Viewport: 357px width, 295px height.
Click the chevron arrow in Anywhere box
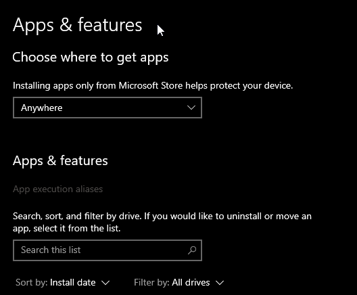(191, 108)
